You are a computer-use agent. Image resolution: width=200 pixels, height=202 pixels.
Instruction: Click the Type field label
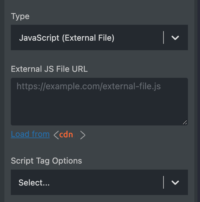[20, 17]
